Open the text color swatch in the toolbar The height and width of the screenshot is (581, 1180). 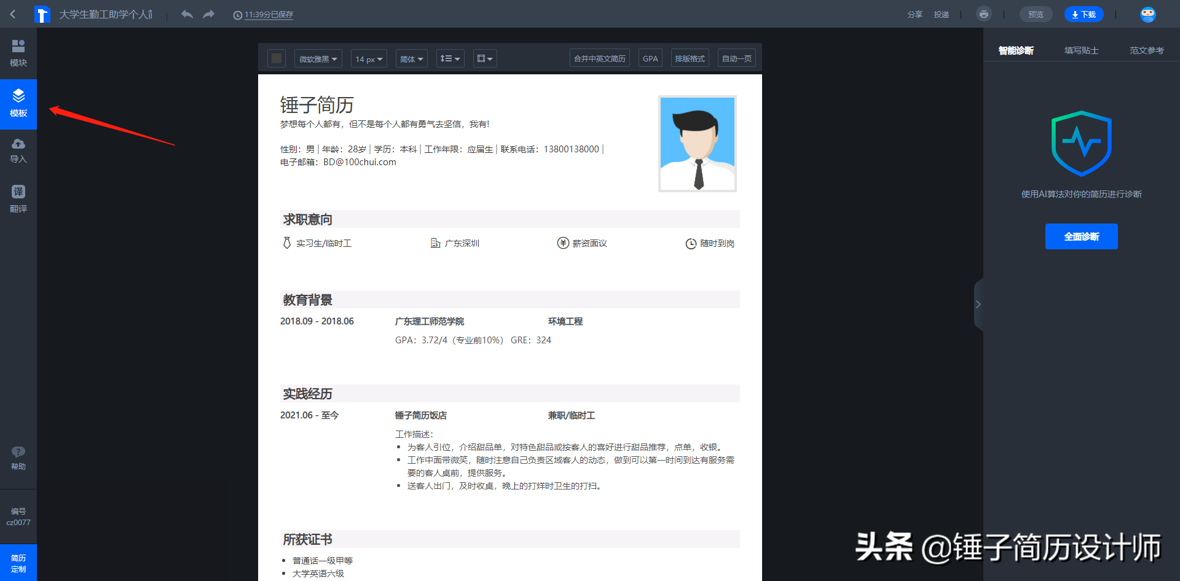point(277,59)
